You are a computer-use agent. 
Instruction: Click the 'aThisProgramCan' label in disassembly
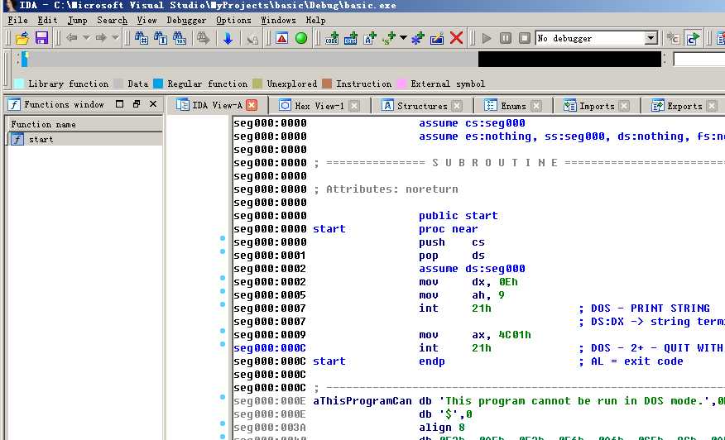point(362,401)
